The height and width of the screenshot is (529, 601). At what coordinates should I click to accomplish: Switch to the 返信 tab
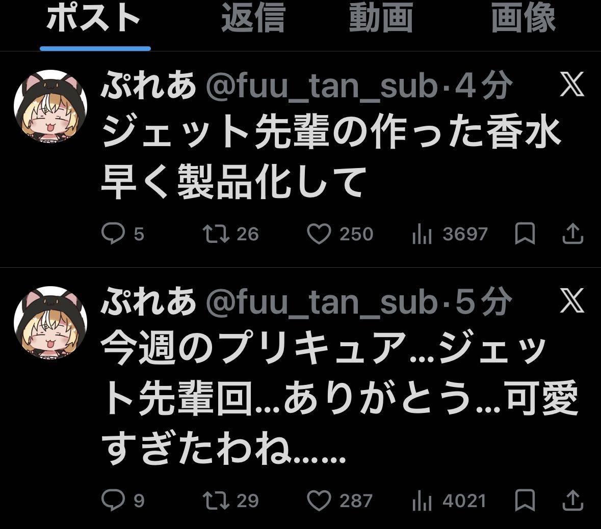pyautogui.click(x=253, y=17)
